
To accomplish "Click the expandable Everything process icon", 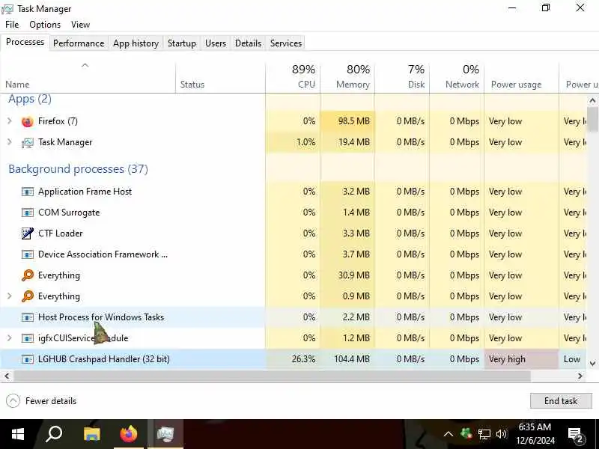I will (28, 296).
